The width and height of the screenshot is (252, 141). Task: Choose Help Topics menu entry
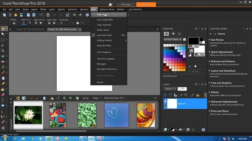(x=109, y=14)
